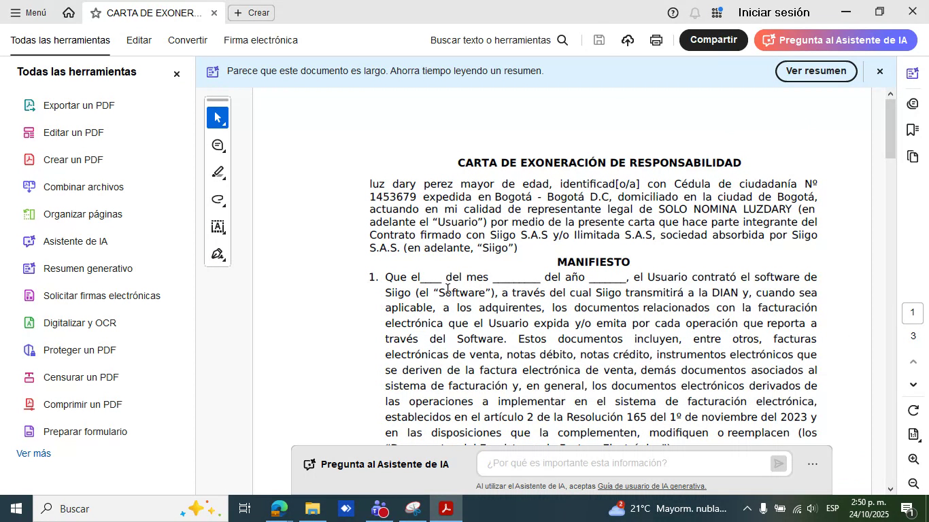
Task: Close the CARTA DE EXONER tab
Action: (x=214, y=13)
